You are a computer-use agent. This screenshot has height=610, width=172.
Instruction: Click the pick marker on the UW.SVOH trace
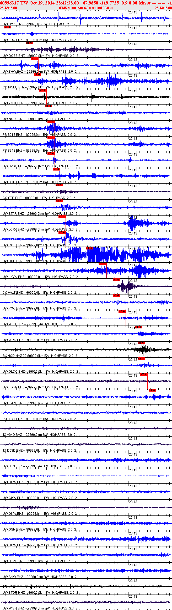pos(51,153)
